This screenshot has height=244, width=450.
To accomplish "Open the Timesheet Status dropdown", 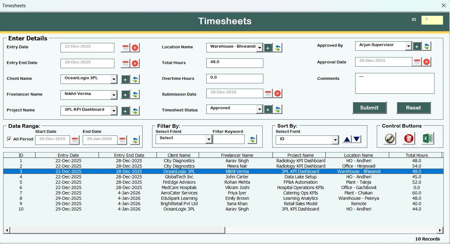I will 259,109.
